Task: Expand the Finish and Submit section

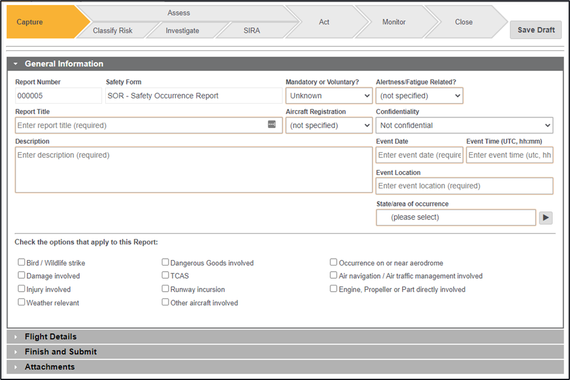Action: tap(60, 351)
